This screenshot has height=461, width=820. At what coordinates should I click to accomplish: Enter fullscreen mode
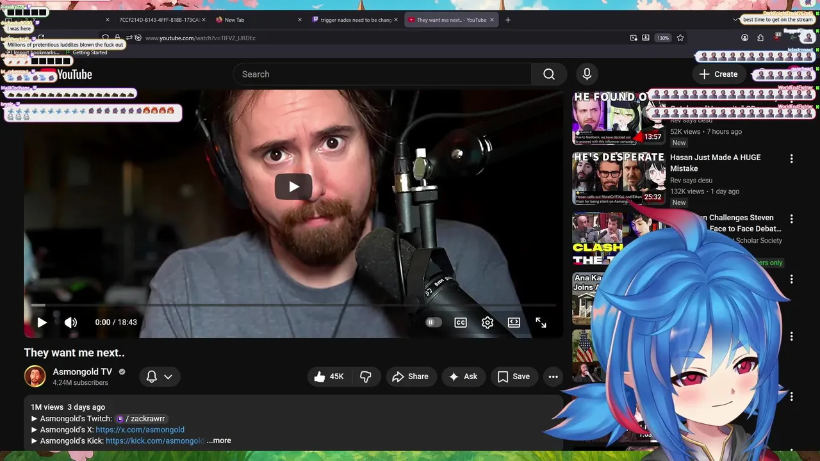coord(541,323)
